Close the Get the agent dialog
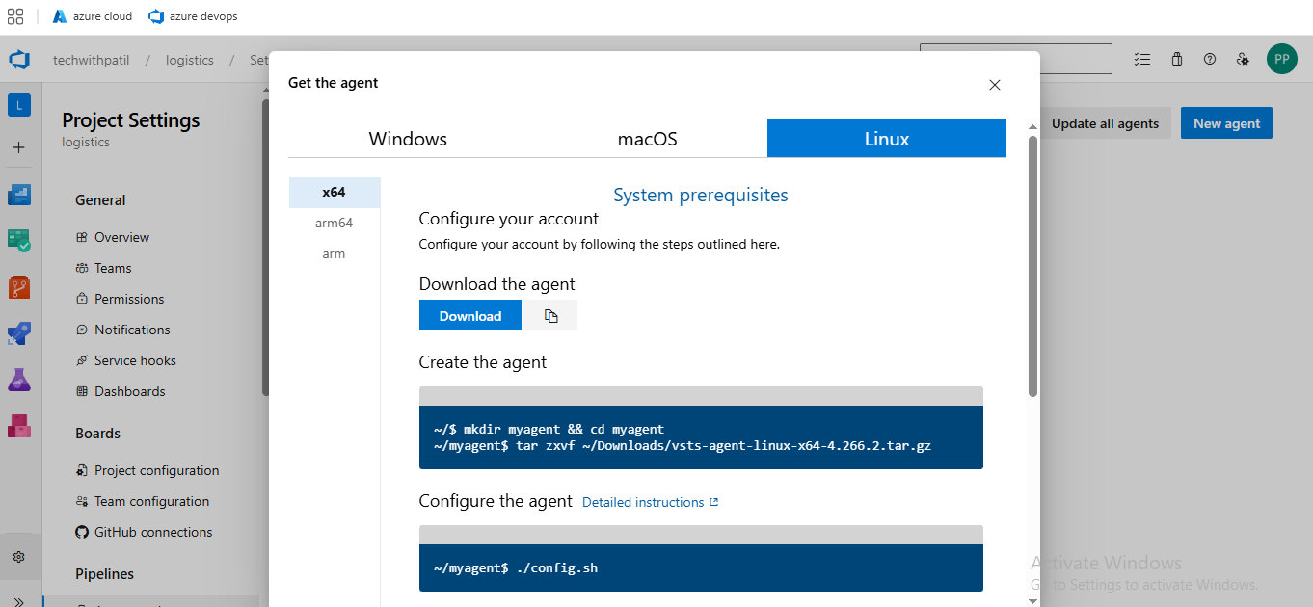This screenshot has width=1313, height=607. 995,85
